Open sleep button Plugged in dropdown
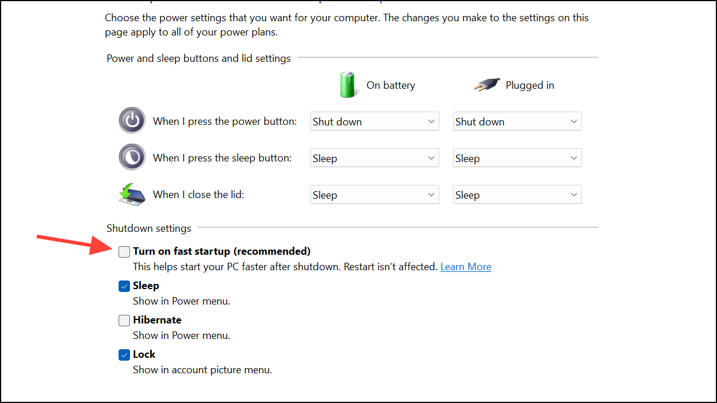 tap(517, 158)
